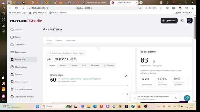The height and width of the screenshot is (112, 200).
Task: Click the RUTUBE Studio logo
Action: (x=26, y=21)
